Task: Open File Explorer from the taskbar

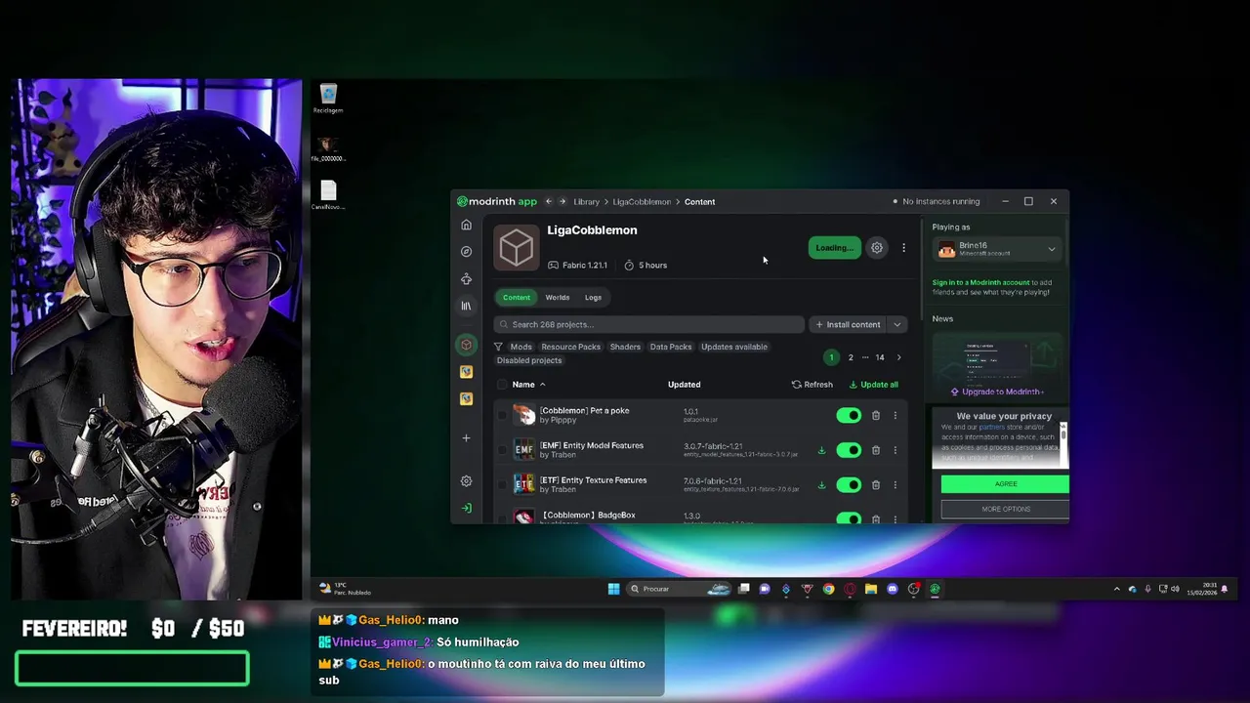Action: pyautogui.click(x=870, y=589)
